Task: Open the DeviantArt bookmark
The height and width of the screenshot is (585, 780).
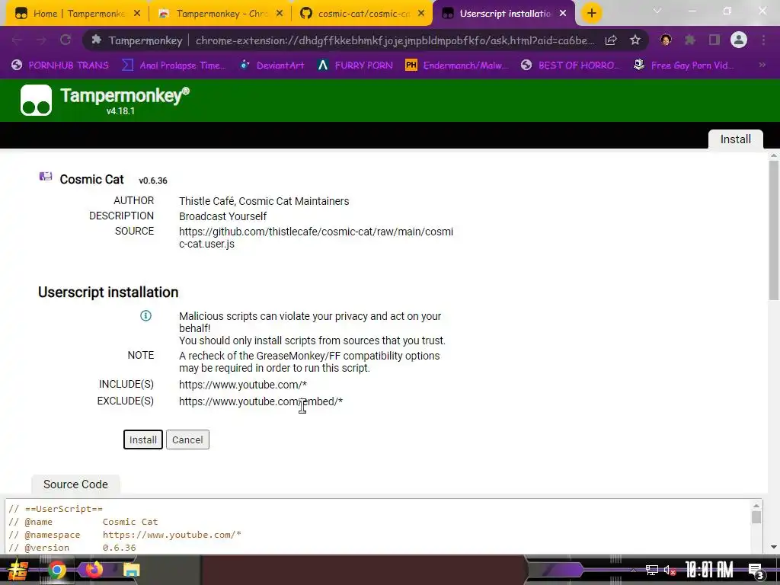Action: point(272,66)
